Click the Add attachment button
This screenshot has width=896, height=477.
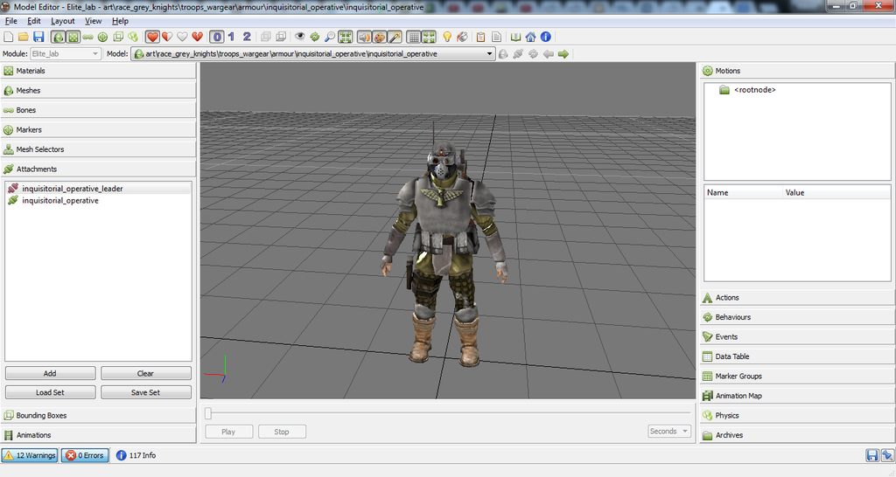(50, 373)
